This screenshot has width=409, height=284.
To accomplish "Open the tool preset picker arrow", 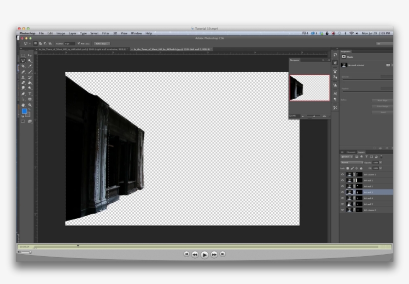I will click(30, 44).
